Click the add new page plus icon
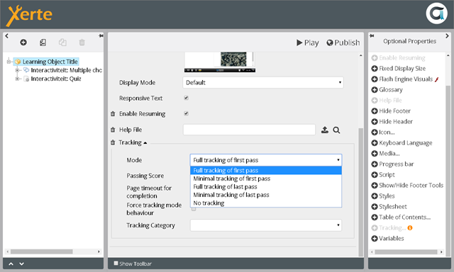The height and width of the screenshot is (272, 454). pos(23,42)
